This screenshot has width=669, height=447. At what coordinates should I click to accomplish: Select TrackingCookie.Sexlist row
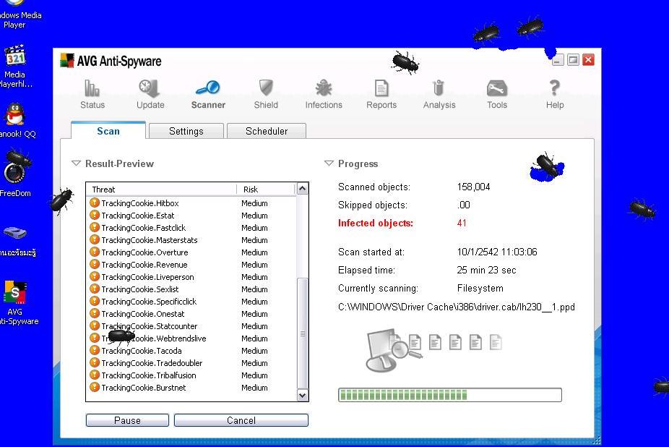[x=191, y=289]
